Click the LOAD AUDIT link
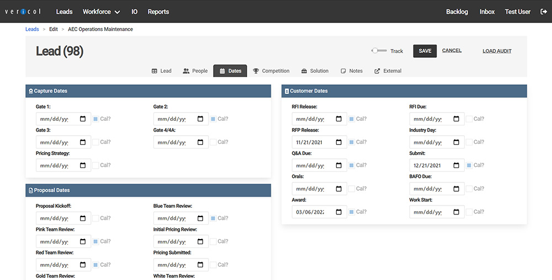Viewport: 552px width, 280px height. tap(497, 51)
